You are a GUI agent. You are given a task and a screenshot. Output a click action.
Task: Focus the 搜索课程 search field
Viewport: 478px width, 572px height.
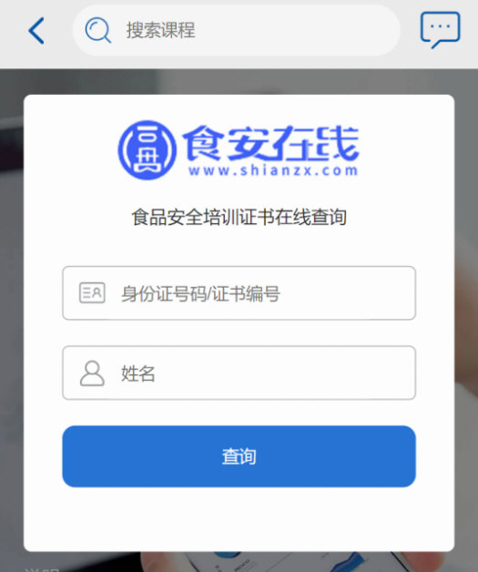(236, 30)
